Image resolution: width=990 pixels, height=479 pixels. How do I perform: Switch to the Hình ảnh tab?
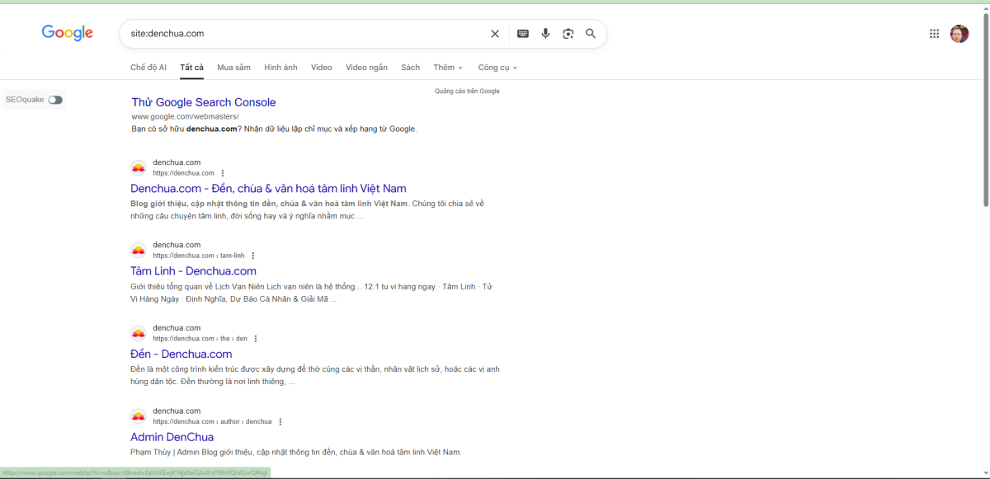click(280, 68)
